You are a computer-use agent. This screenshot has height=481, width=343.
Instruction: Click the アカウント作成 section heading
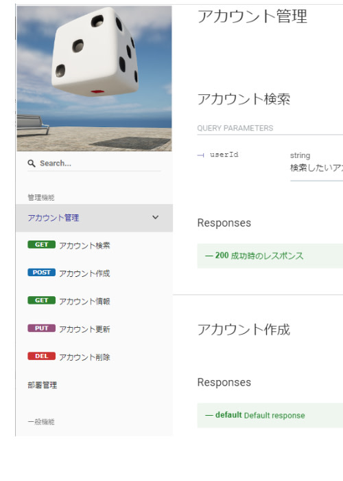[x=244, y=329]
